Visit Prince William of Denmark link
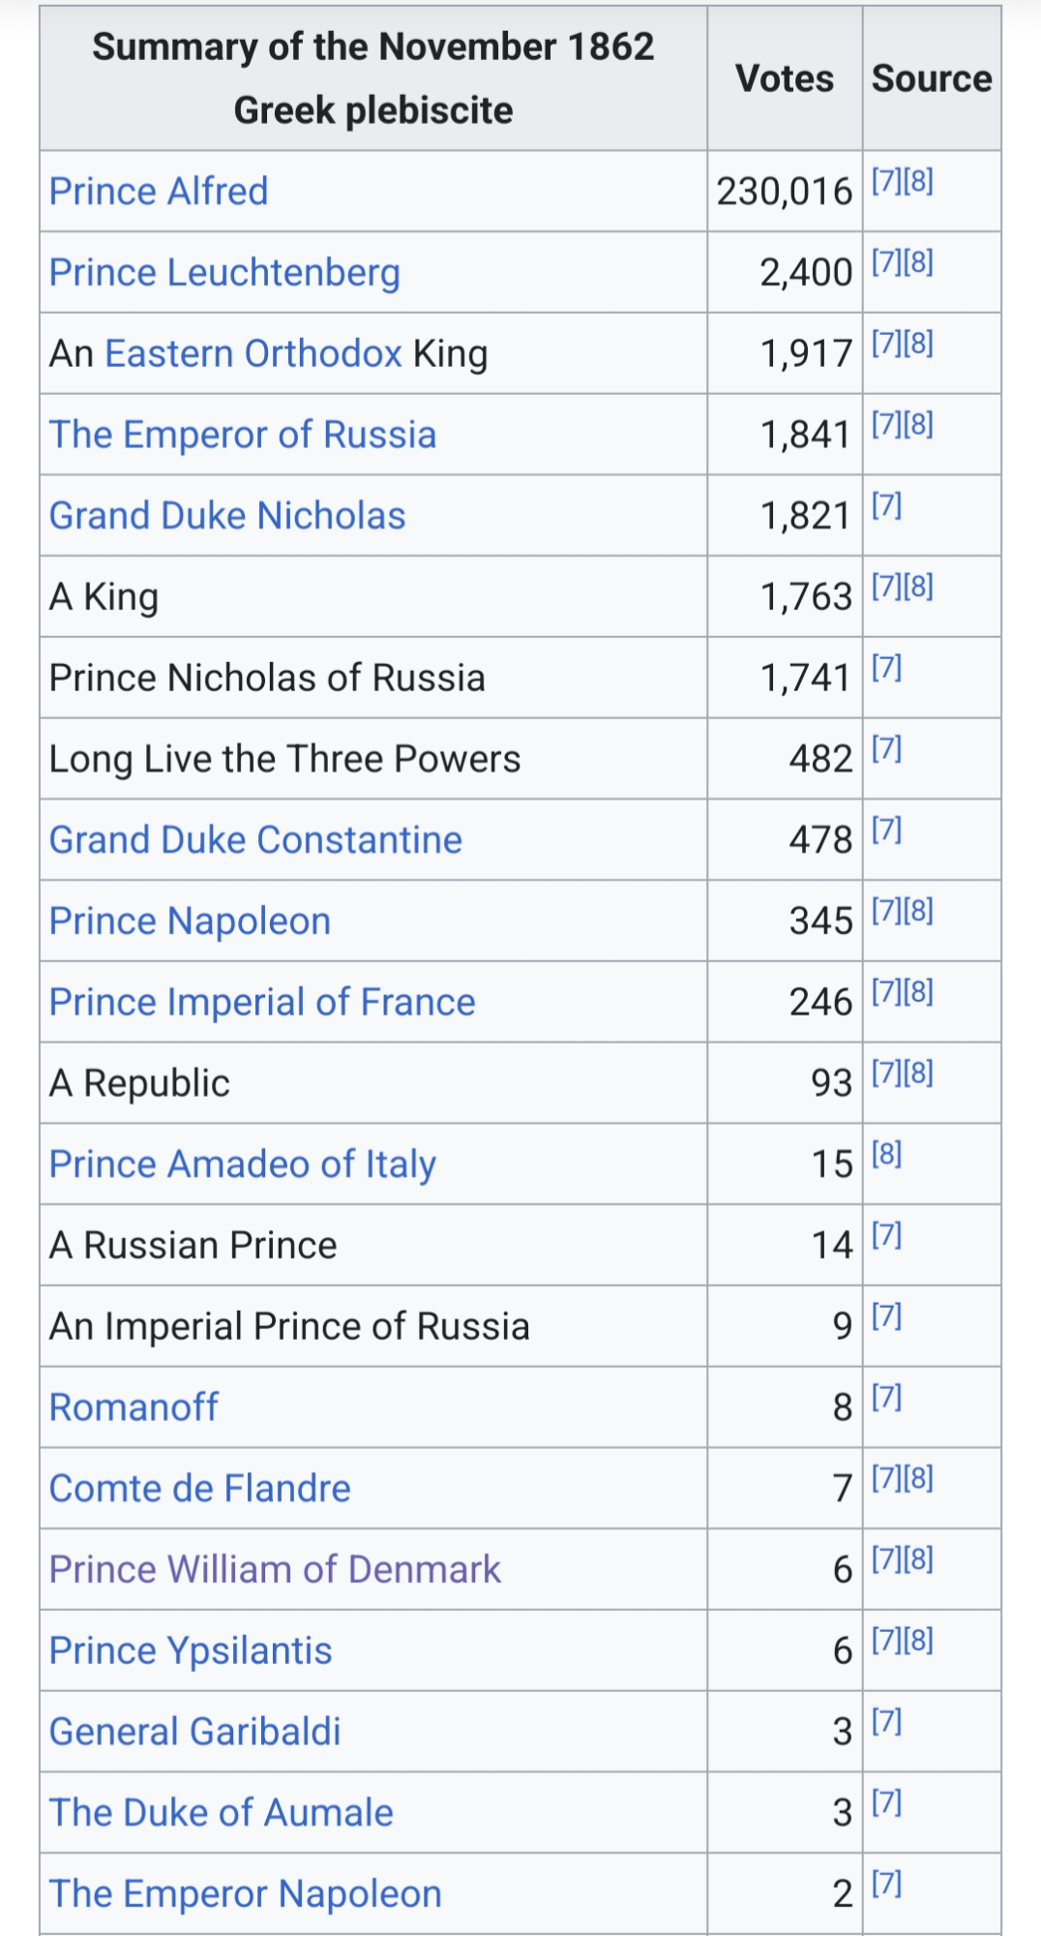 275,1570
